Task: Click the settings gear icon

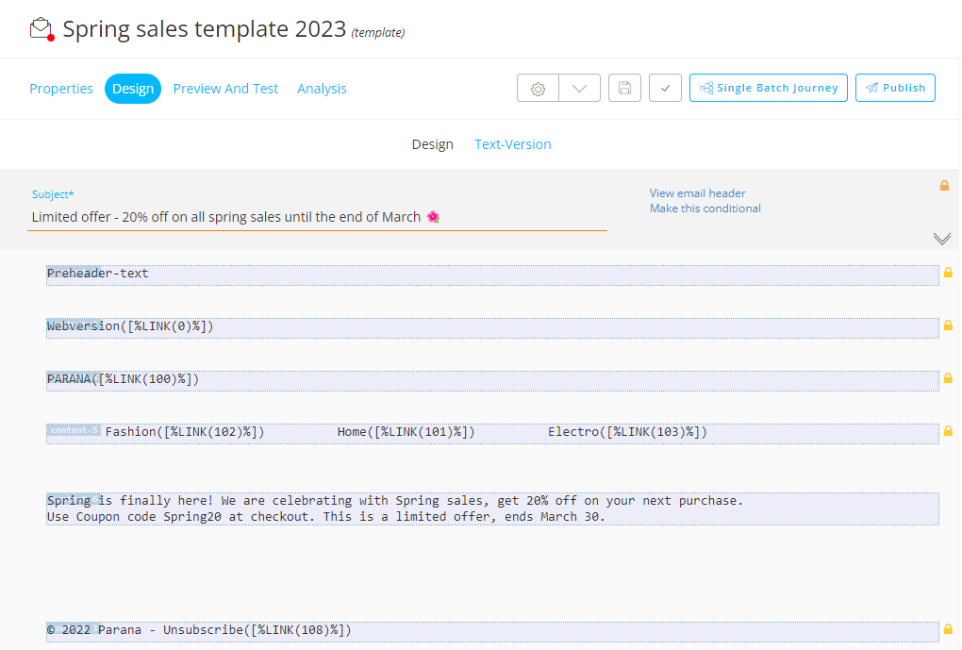Action: 538,89
